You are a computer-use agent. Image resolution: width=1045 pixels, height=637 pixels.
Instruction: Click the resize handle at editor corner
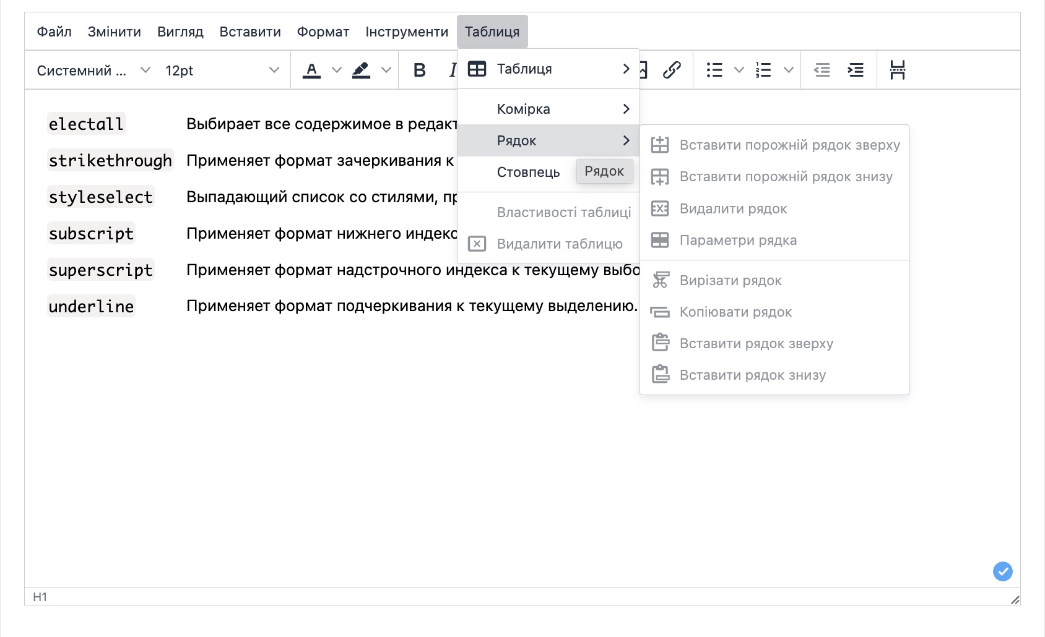(x=1015, y=599)
